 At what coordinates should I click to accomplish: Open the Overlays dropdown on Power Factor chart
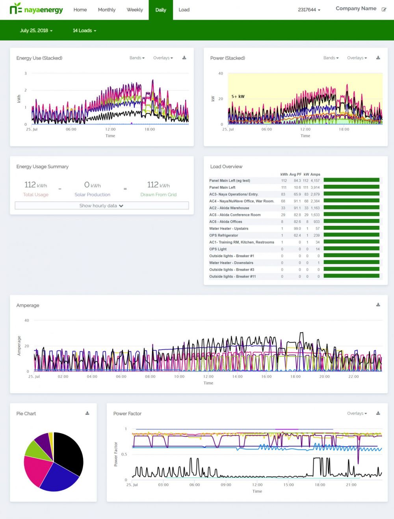[x=356, y=413]
